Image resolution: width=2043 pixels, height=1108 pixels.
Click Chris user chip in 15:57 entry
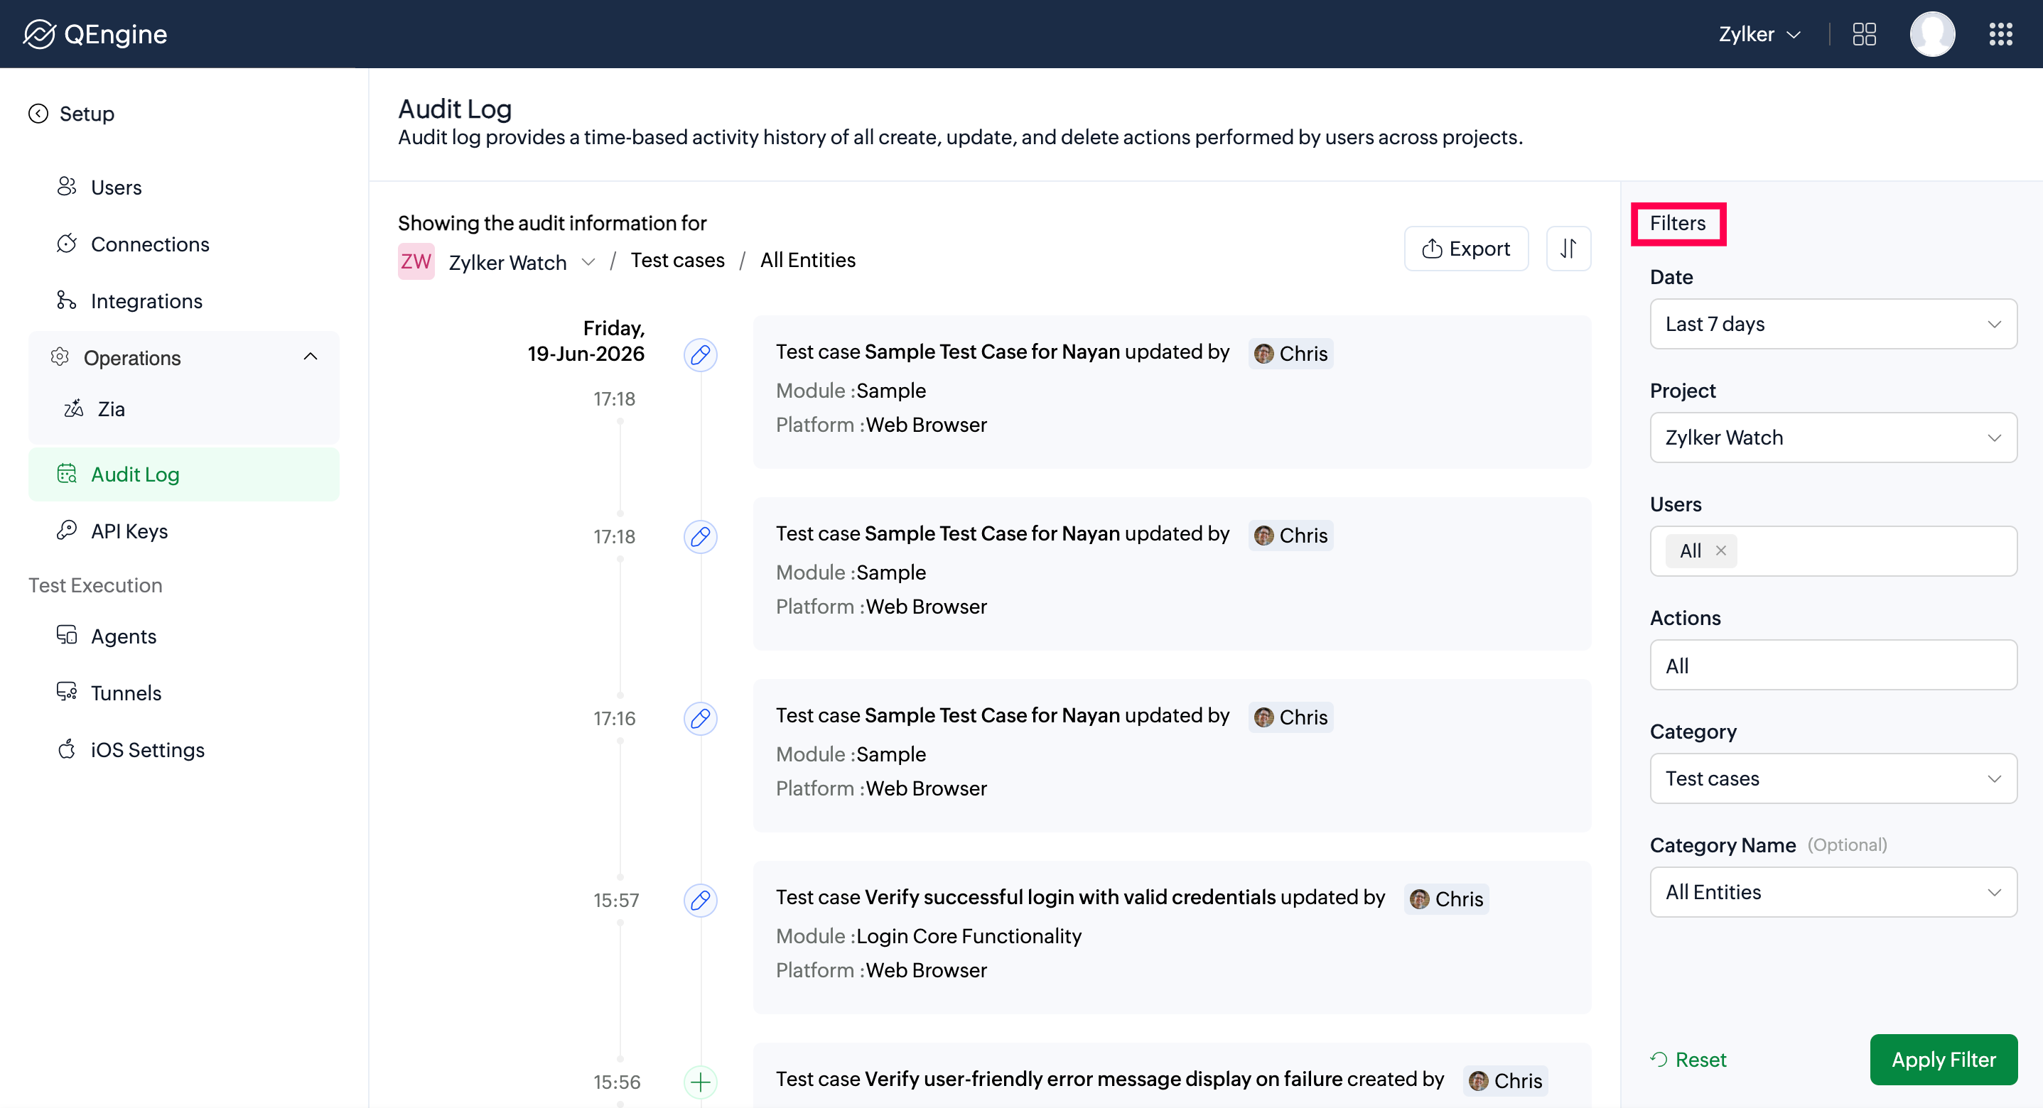coord(1446,898)
